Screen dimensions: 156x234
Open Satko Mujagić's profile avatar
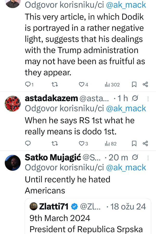click(13, 162)
